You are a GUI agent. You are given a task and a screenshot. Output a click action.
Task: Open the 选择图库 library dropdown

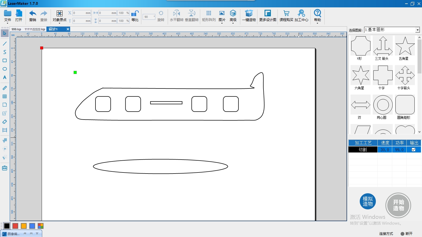coord(392,30)
